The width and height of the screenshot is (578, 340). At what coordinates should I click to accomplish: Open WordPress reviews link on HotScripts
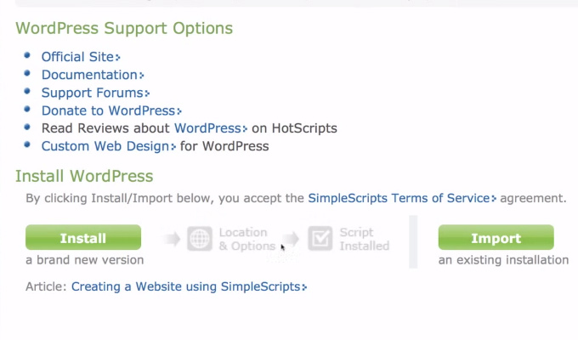click(x=211, y=128)
